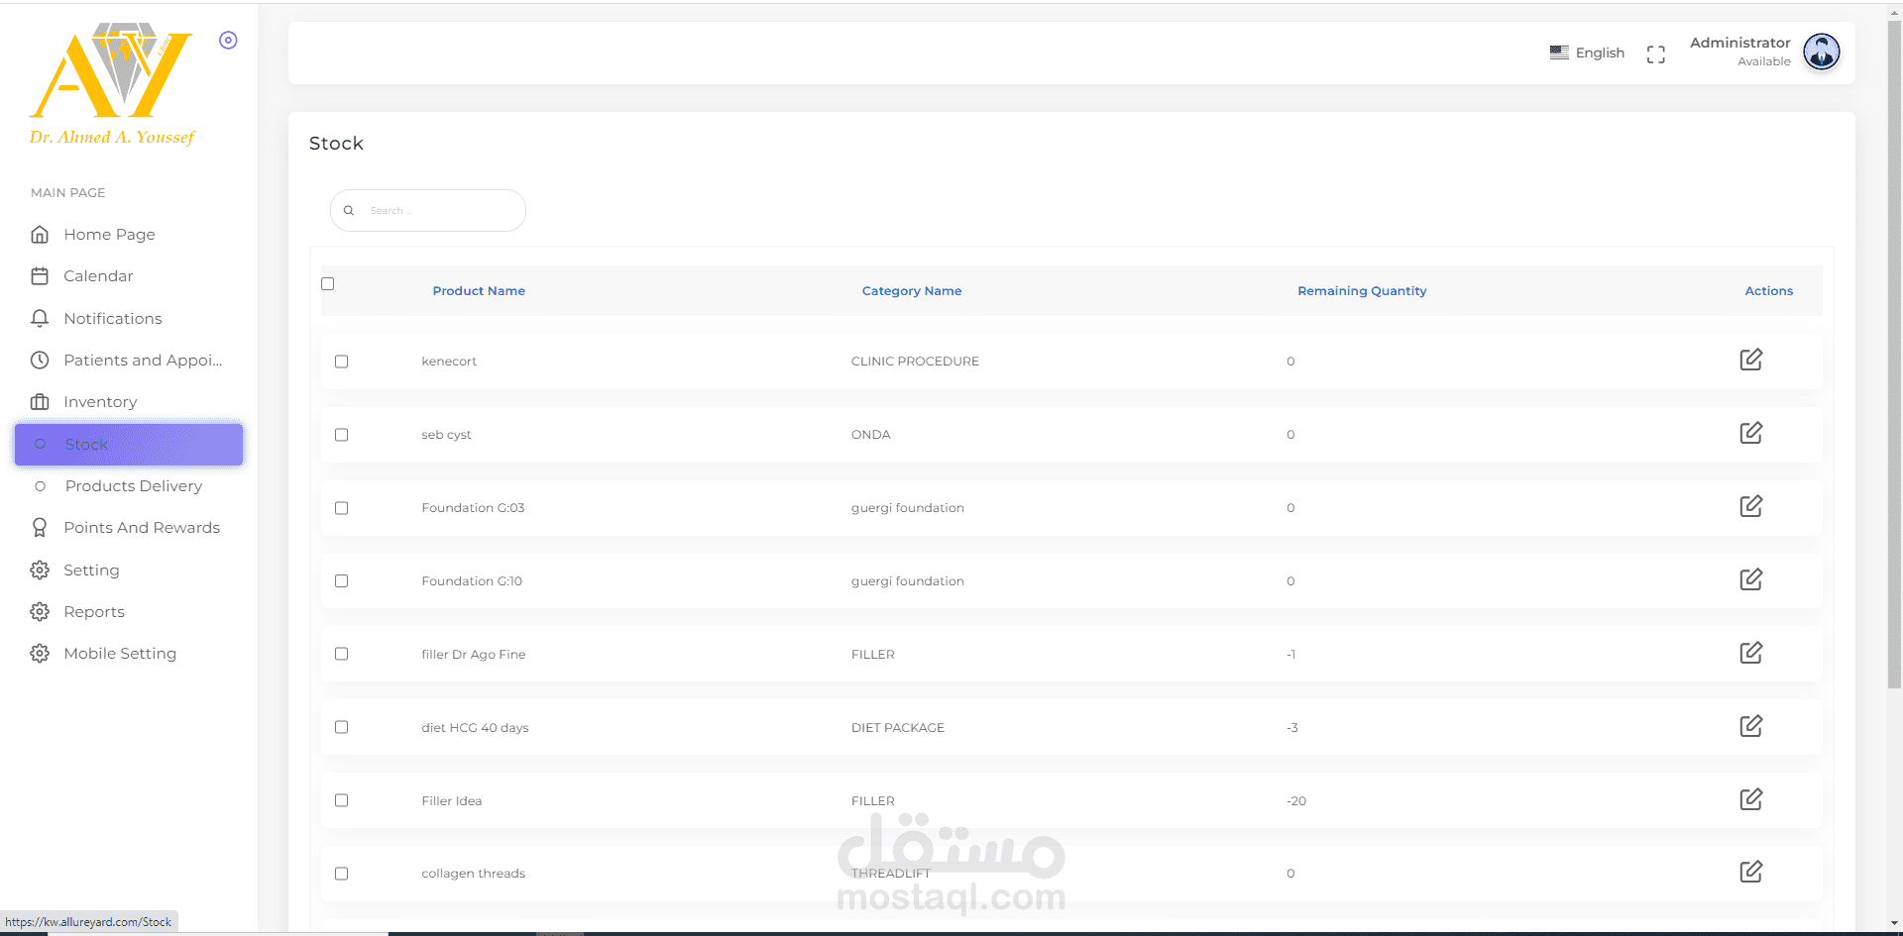Click the DIET PACKAGE category cell

tap(898, 728)
